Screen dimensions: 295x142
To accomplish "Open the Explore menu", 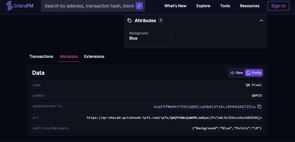I will click(203, 6).
